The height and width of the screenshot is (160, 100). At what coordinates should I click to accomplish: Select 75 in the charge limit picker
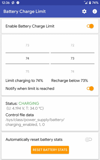pos(27,72)
